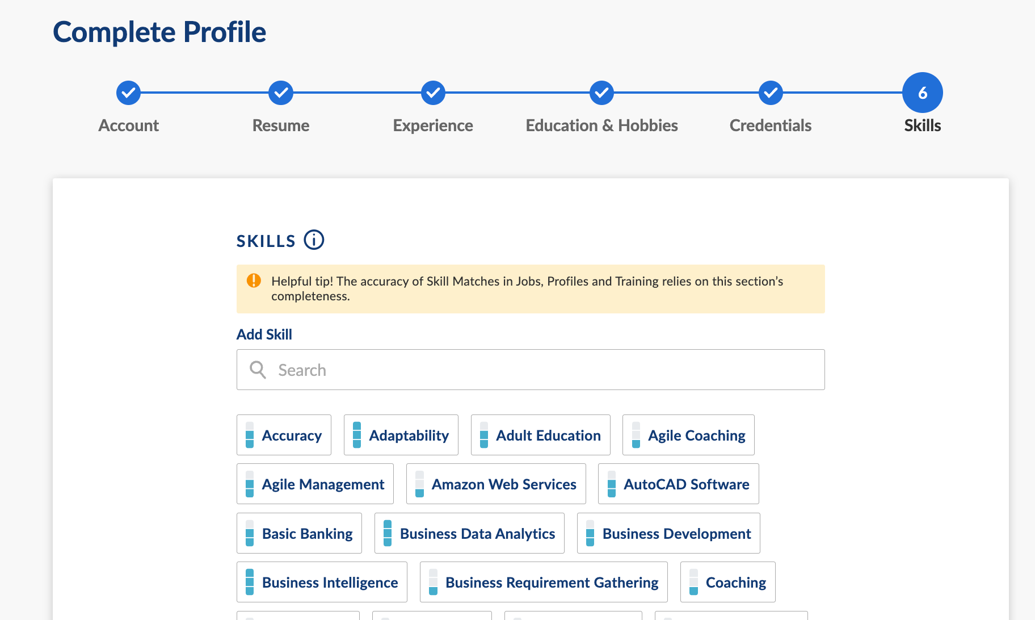Image resolution: width=1035 pixels, height=620 pixels.
Task: Click the Experience step checkmark icon
Action: 433,93
